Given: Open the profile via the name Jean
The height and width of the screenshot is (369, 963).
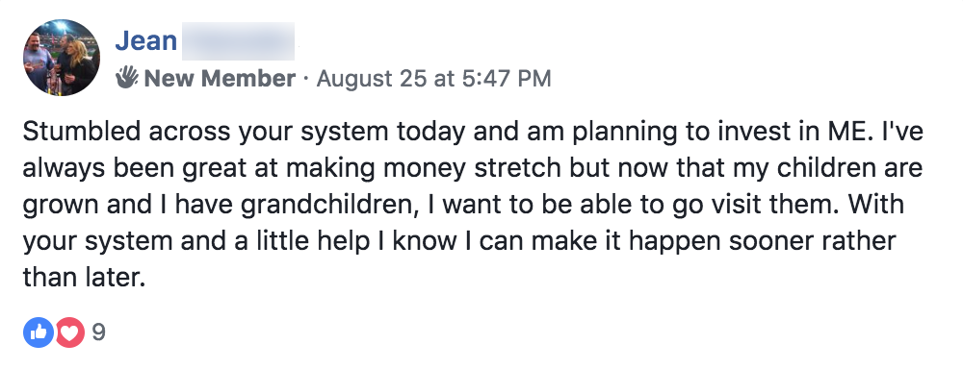Looking at the screenshot, I should click(145, 41).
